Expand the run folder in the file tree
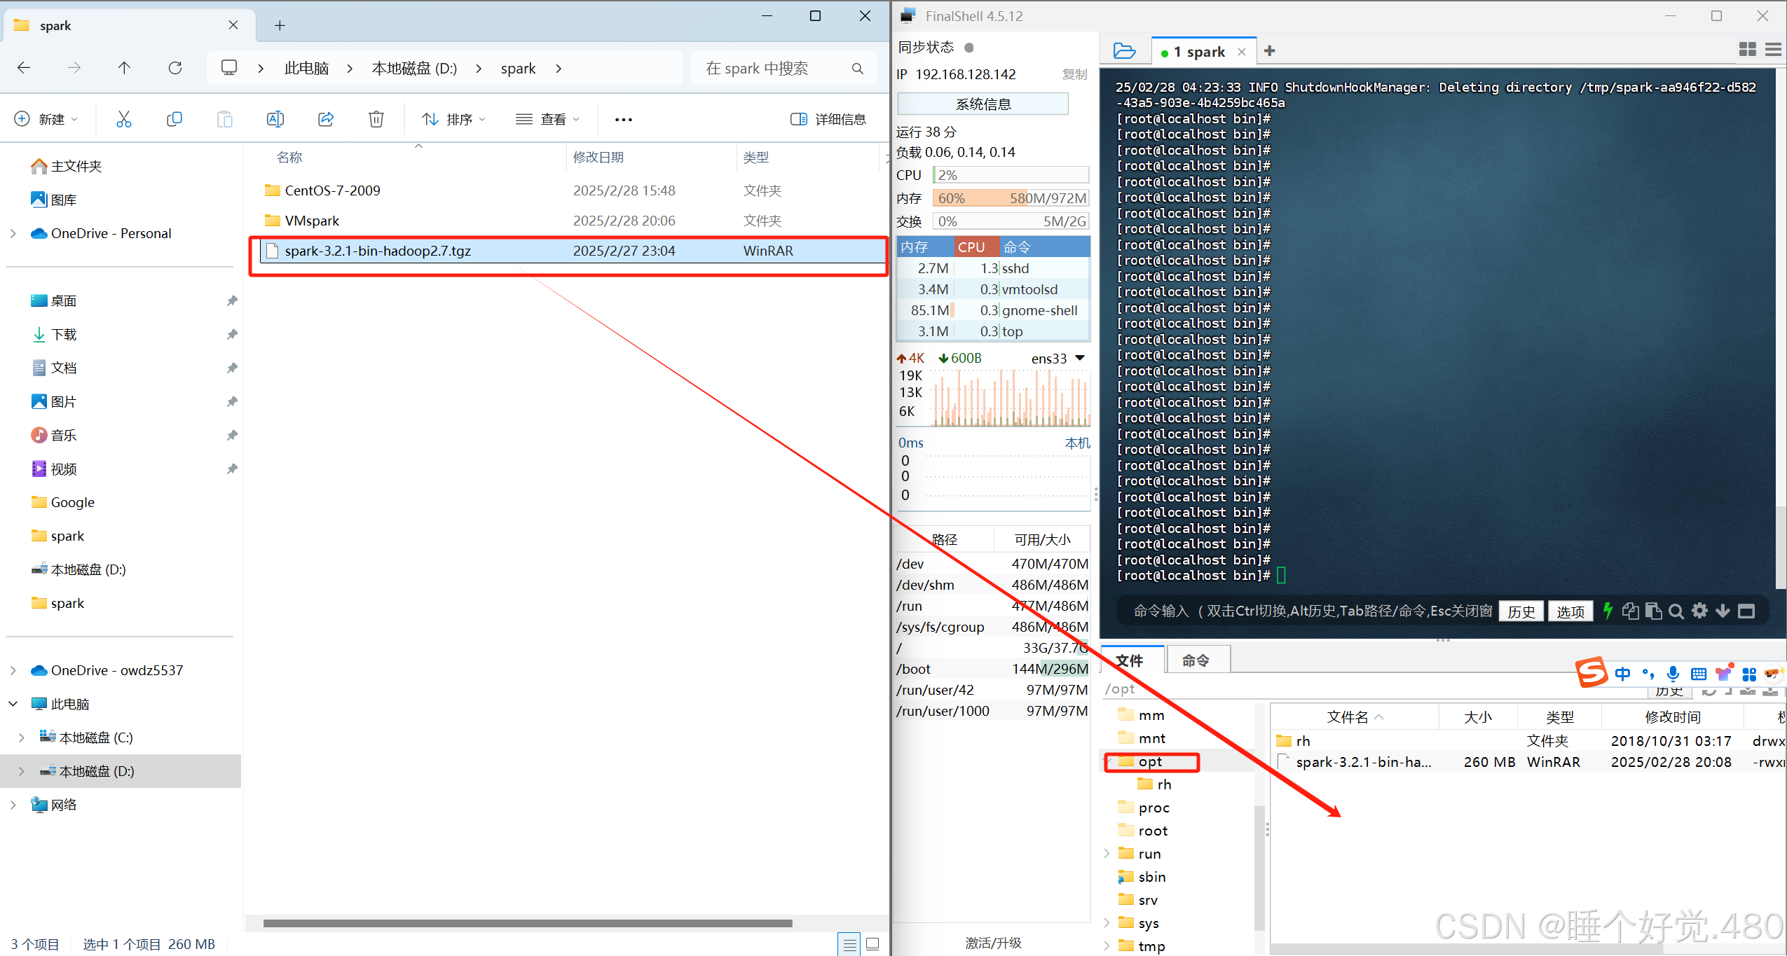 pos(1106,853)
